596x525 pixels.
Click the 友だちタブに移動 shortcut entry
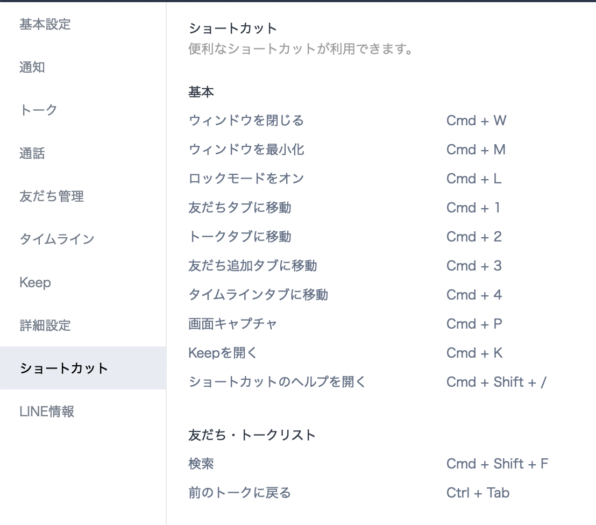tap(239, 208)
